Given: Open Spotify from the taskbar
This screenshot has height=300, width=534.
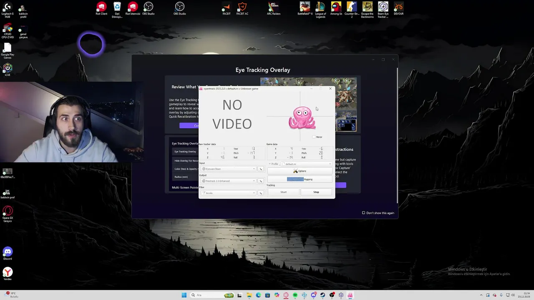Looking at the screenshot, I should click(x=295, y=295).
